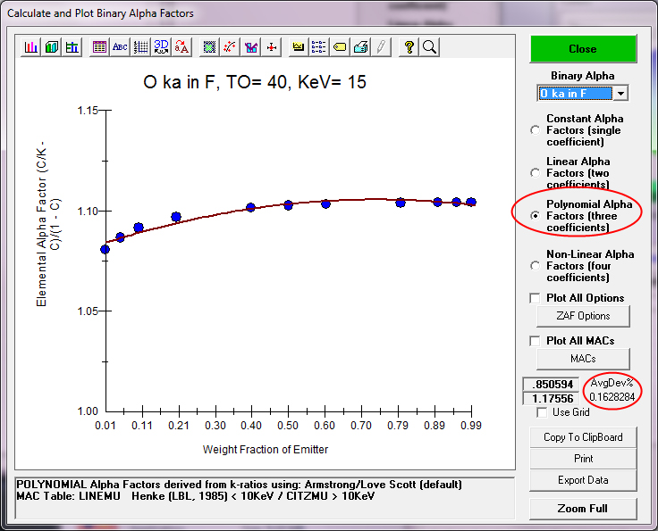Select Constant Alpha Factors radio button

[536, 130]
